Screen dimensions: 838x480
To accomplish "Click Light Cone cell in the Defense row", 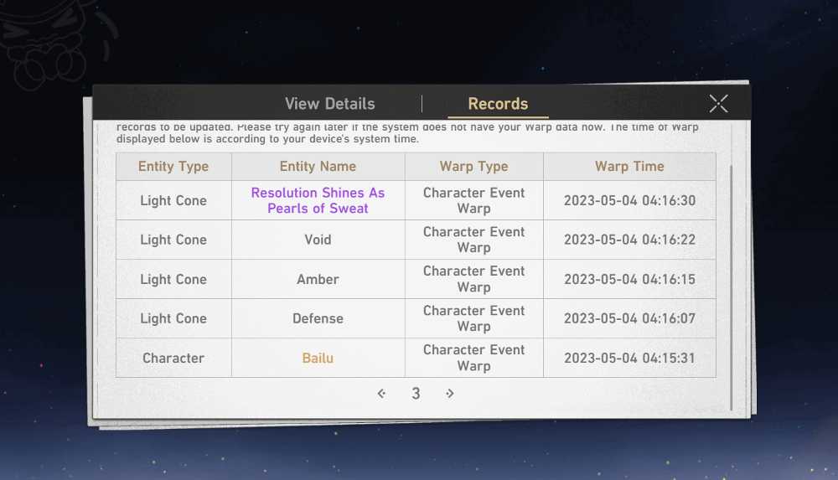I will 173,318.
